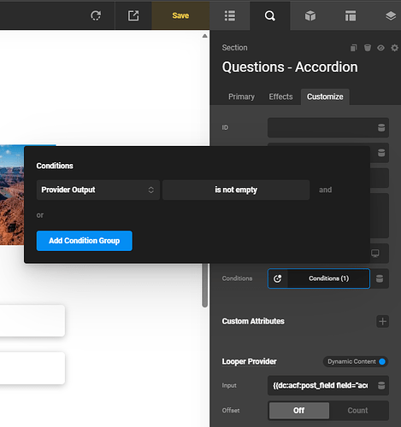Select Off for the Offset option

[299, 410]
